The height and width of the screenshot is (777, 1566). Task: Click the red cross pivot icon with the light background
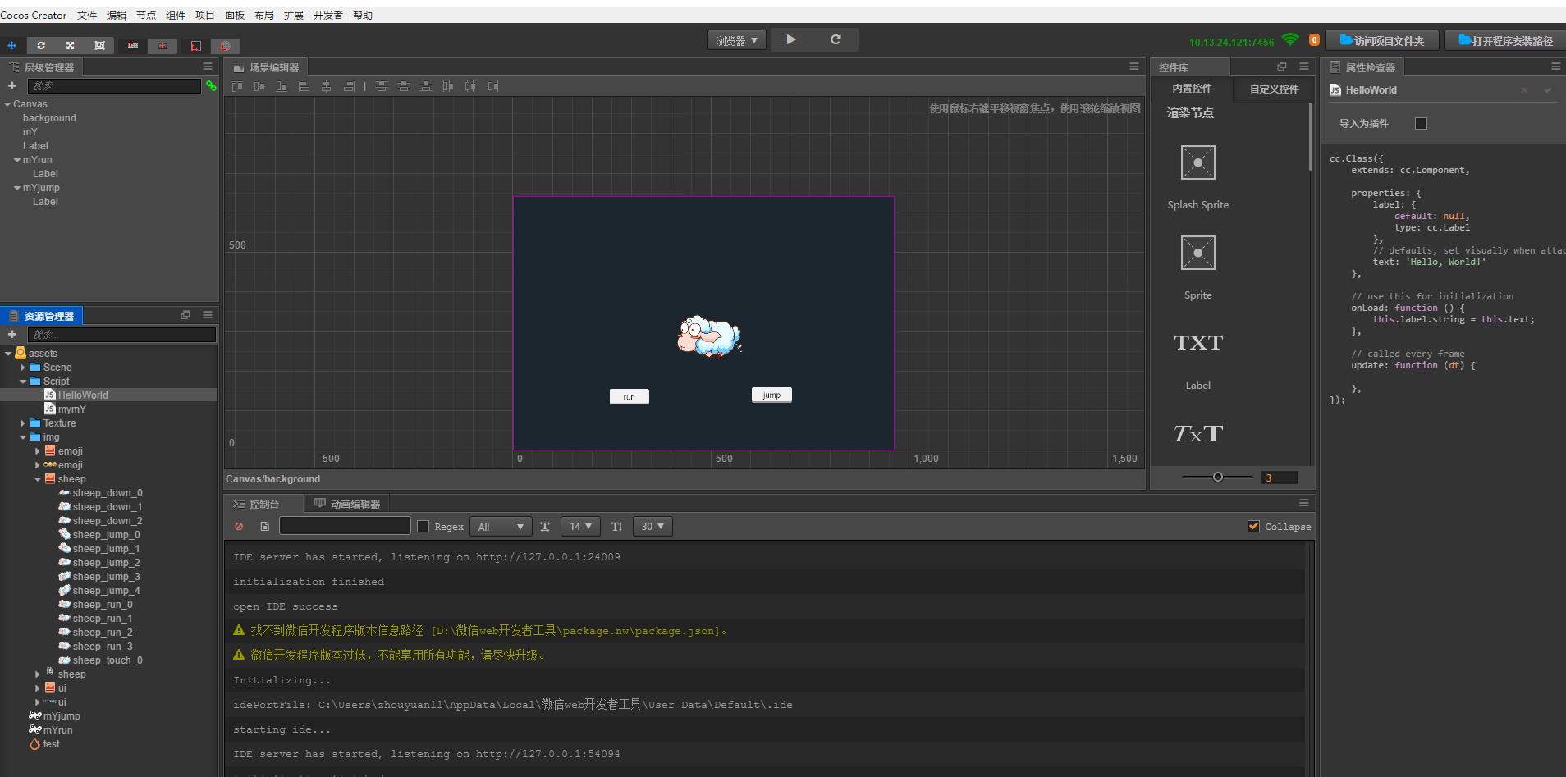coord(163,46)
